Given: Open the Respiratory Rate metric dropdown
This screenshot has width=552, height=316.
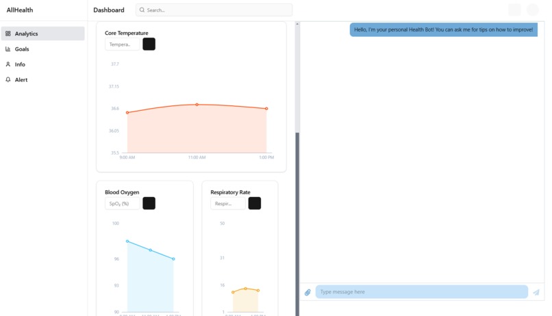Looking at the screenshot, I should pos(228,204).
